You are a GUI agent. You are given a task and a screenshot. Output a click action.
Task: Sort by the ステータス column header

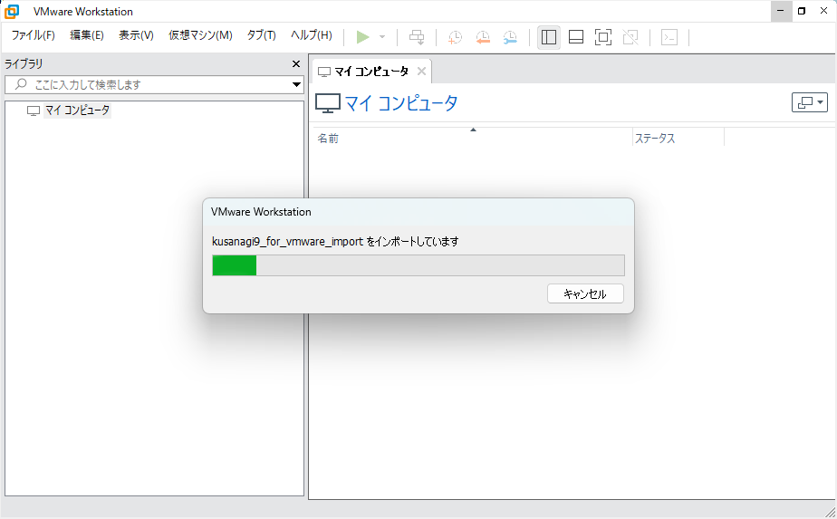[678, 139]
